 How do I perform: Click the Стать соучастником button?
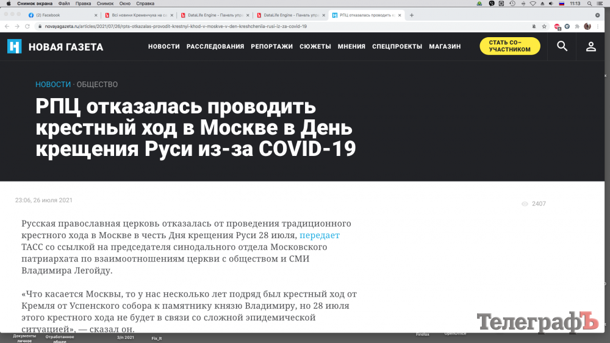pos(509,46)
